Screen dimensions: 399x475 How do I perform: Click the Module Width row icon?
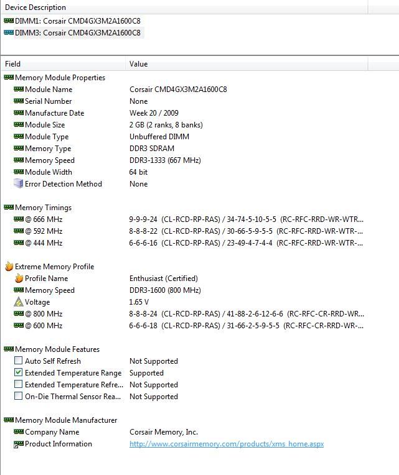19,172
